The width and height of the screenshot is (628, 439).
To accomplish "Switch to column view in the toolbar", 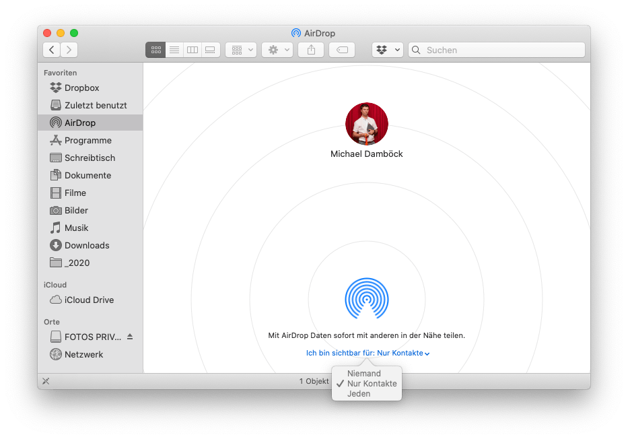I will [192, 49].
